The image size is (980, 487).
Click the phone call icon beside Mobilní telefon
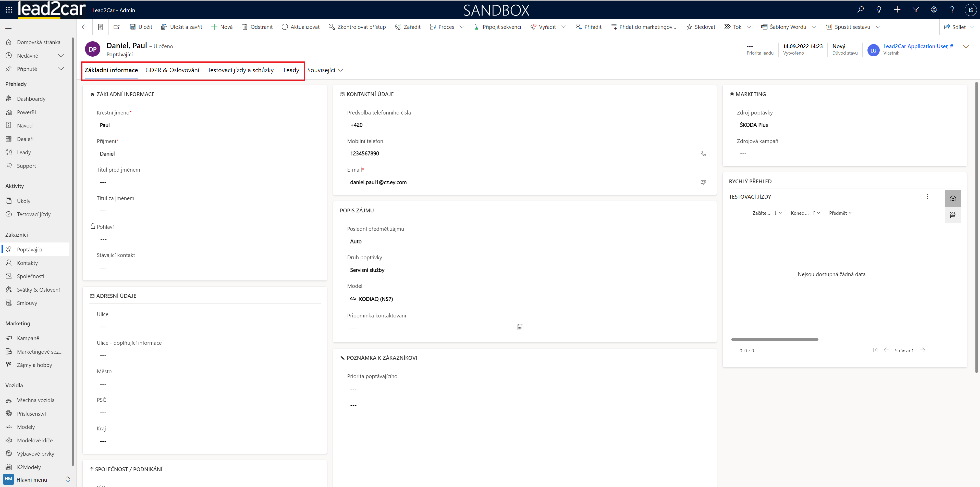pyautogui.click(x=703, y=153)
